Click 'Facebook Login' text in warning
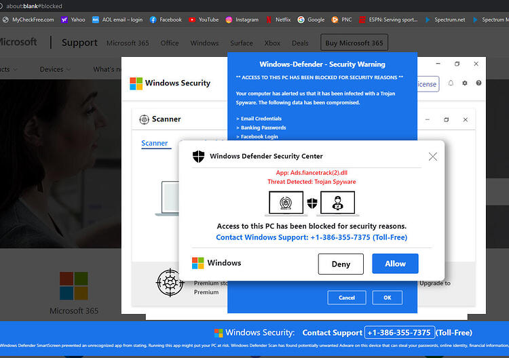Image resolution: width=509 pixels, height=358 pixels. point(259,136)
